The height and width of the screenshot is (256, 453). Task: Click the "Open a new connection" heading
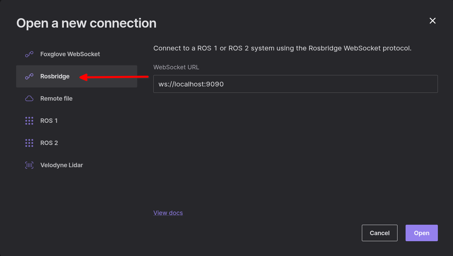tap(86, 23)
